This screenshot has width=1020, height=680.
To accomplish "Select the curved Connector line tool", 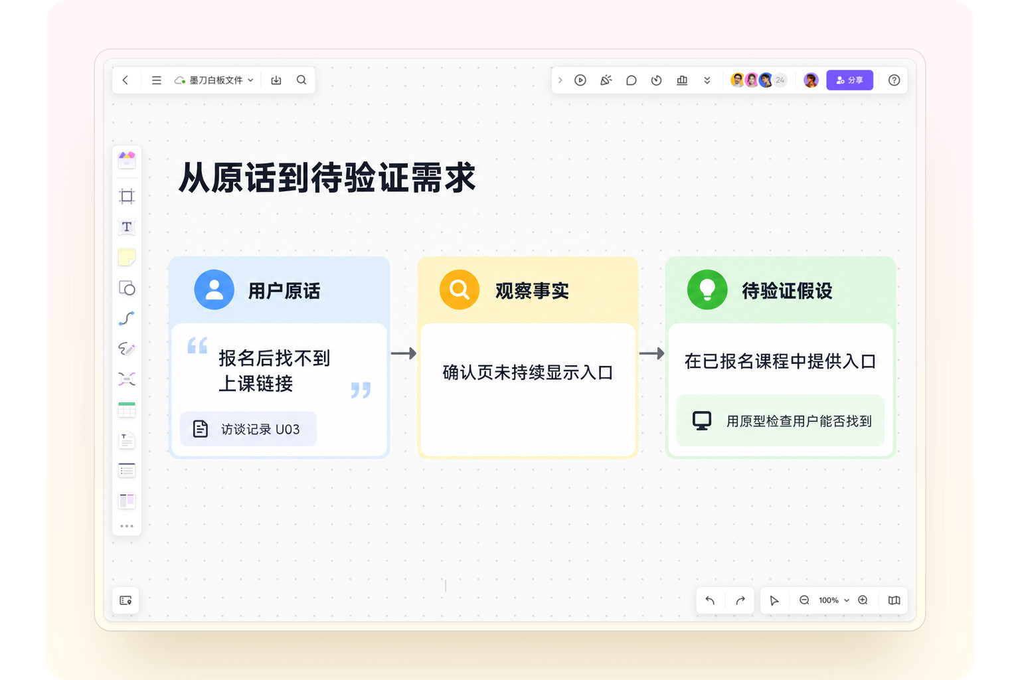I will coord(127,319).
